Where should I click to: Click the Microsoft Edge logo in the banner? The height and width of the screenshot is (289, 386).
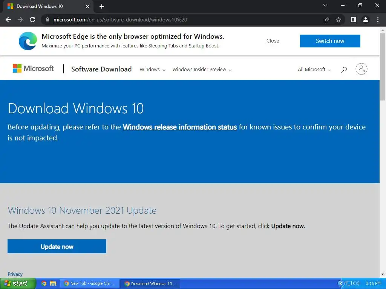click(x=28, y=41)
